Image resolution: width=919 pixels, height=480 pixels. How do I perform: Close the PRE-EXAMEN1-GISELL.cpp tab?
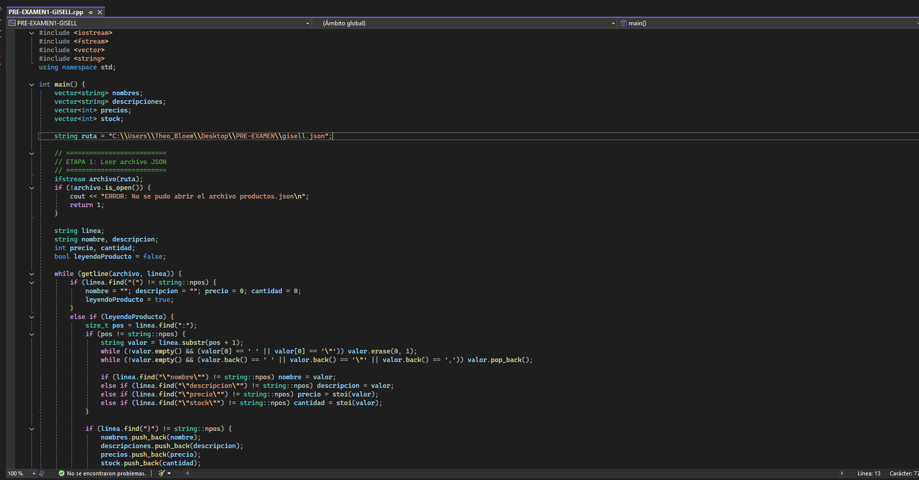click(x=100, y=12)
